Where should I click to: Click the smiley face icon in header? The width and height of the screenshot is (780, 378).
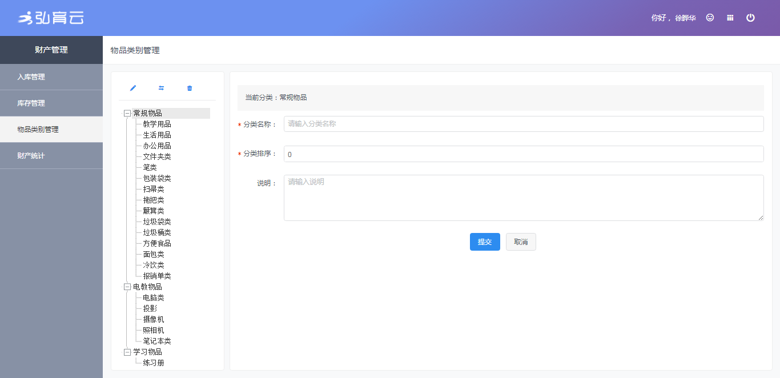pyautogui.click(x=710, y=18)
